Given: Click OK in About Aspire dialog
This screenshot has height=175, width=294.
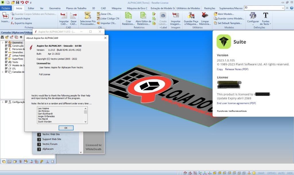Looking at the screenshot, I should tap(66, 128).
